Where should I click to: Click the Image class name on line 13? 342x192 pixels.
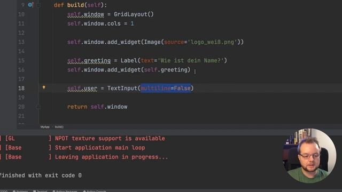pyautogui.click(x=152, y=42)
